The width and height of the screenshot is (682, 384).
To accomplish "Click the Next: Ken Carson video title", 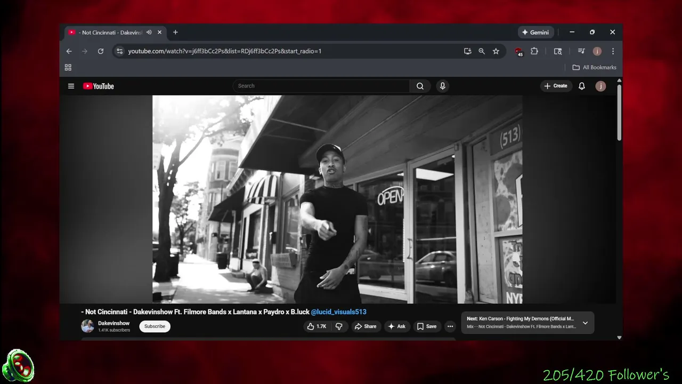I will coord(521,319).
